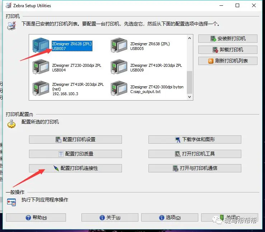Click 打开与打印机通信 button
Screen dimensions: 265x232
click(x=195, y=168)
